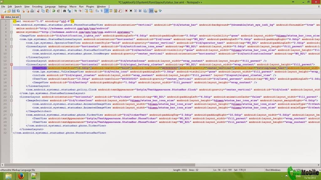Collapse the fold marker at line 4
The image size is (321, 180).
12,32
